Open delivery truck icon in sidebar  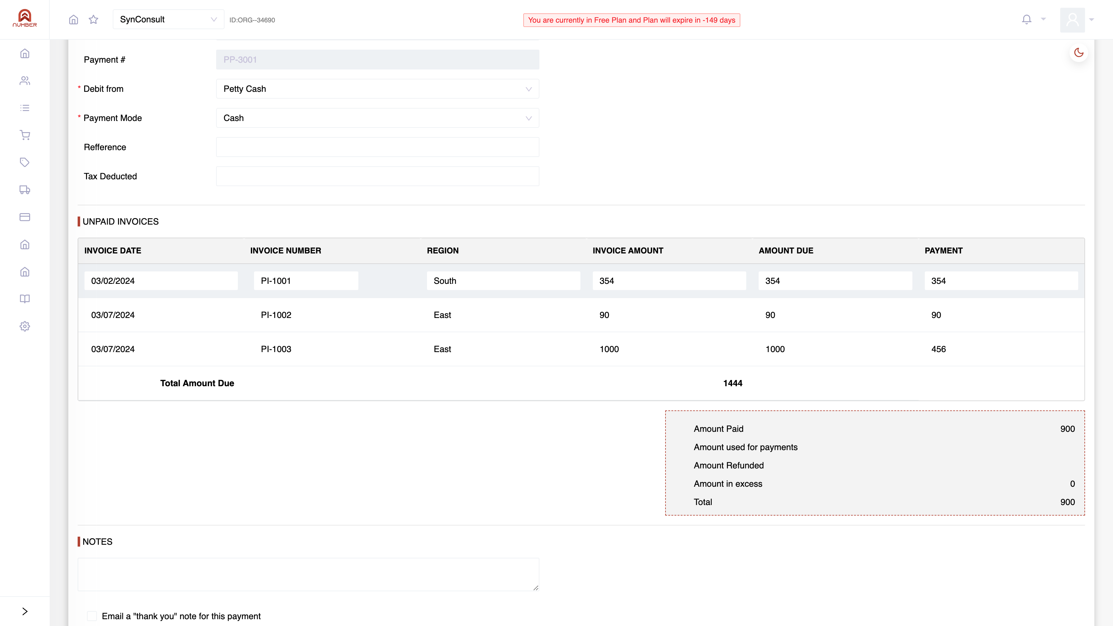pos(25,190)
